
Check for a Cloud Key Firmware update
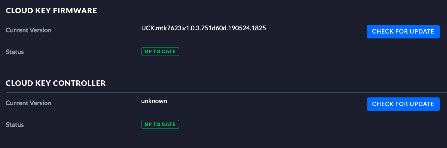[403, 32]
